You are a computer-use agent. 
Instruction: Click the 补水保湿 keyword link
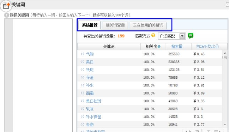point(94,117)
